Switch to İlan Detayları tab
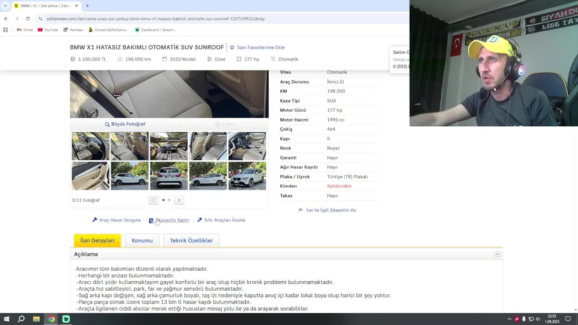This screenshot has height=325, width=578. pos(97,241)
